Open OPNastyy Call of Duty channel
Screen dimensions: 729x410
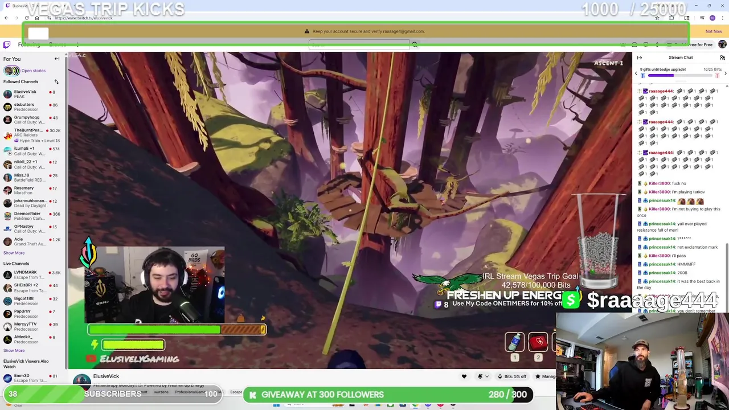(x=32, y=229)
